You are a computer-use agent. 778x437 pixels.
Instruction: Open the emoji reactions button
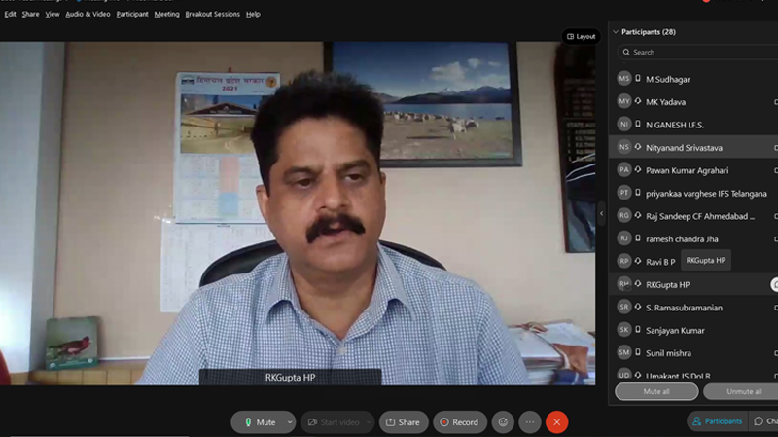click(503, 422)
